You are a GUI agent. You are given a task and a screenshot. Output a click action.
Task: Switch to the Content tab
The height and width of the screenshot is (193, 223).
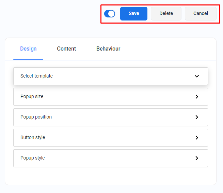(x=66, y=49)
